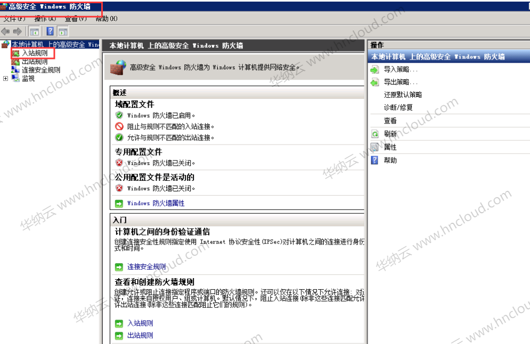Click 还原默认策略 action

(x=403, y=95)
